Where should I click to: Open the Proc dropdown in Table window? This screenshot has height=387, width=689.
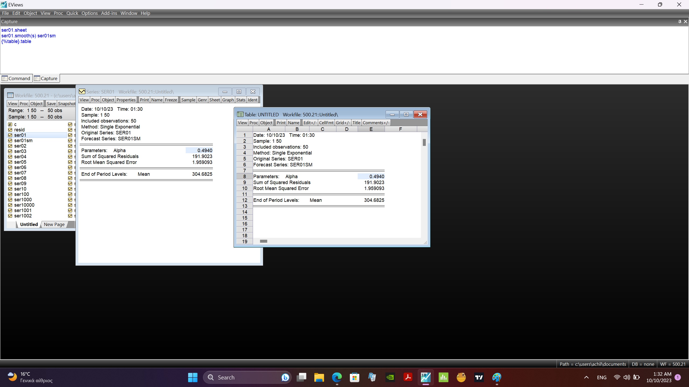(x=253, y=123)
